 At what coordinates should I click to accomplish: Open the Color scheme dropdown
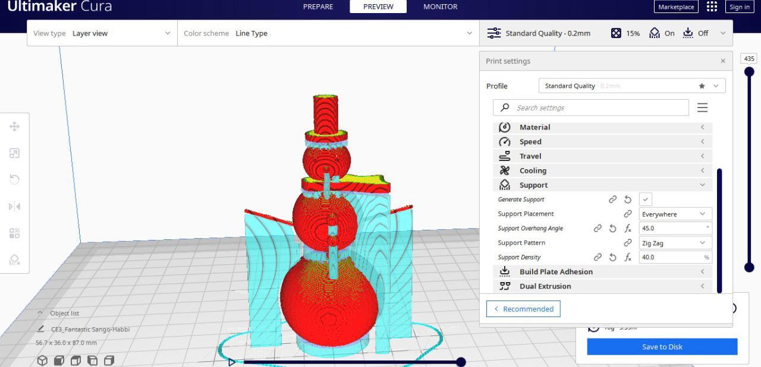[x=328, y=33]
